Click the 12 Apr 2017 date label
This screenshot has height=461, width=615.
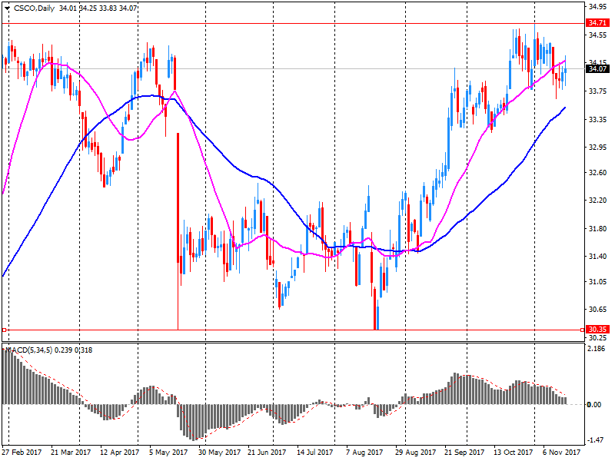click(120, 453)
